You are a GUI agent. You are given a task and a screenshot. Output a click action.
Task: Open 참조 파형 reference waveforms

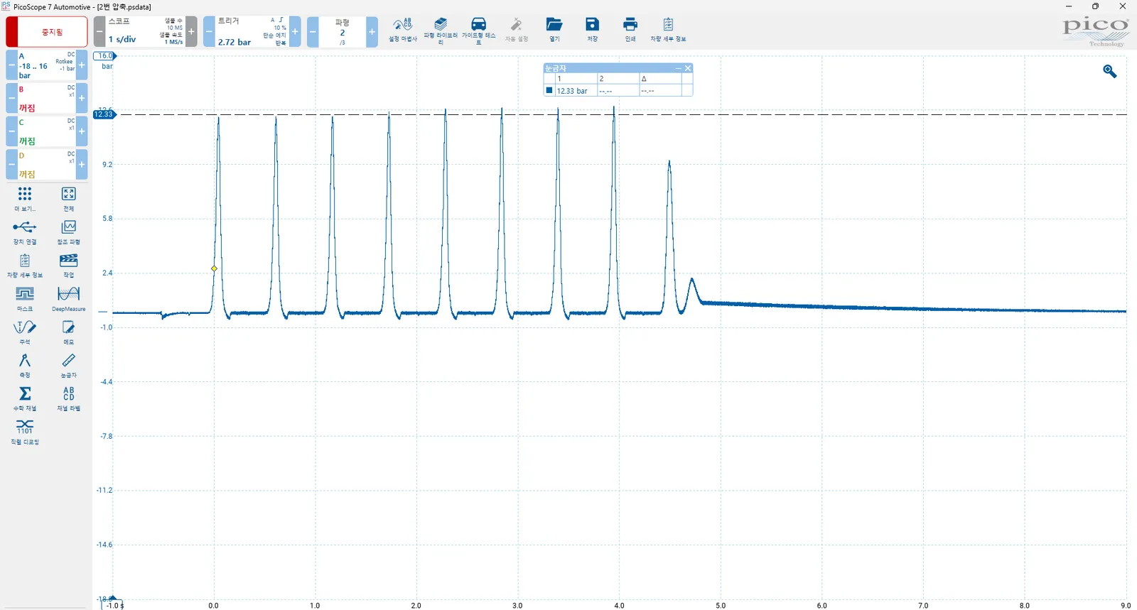click(68, 232)
